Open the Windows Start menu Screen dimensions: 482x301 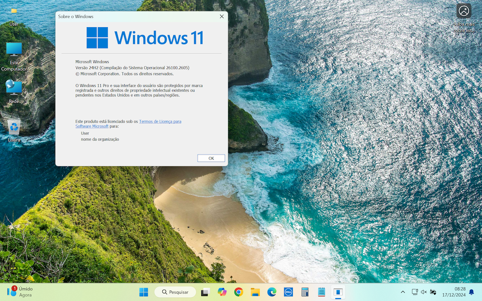144,292
